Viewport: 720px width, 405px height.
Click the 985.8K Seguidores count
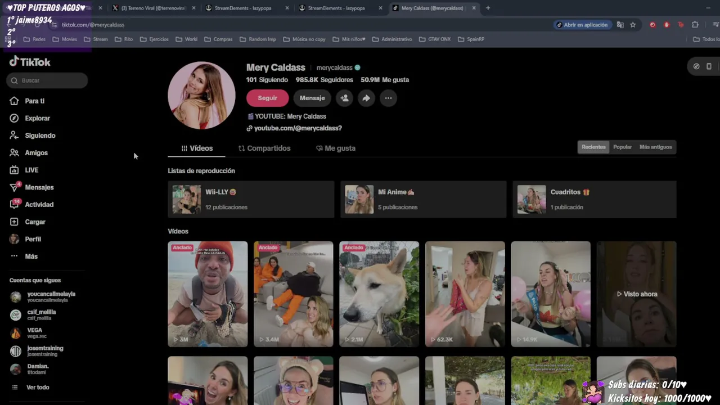325,80
